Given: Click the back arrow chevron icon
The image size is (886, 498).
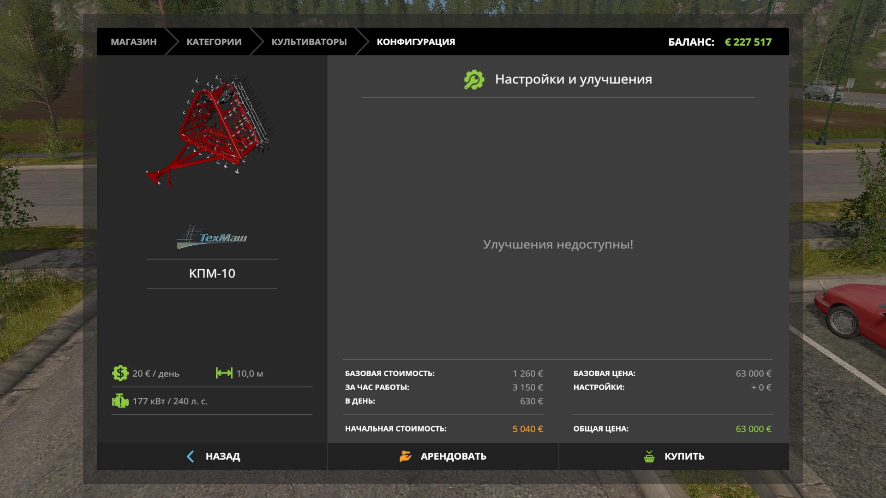Looking at the screenshot, I should coord(190,456).
